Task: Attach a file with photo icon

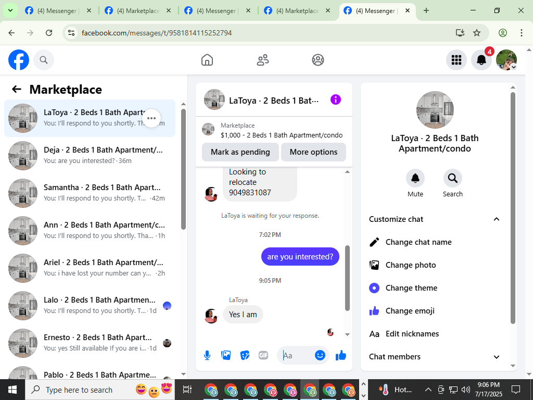Action: [226, 355]
